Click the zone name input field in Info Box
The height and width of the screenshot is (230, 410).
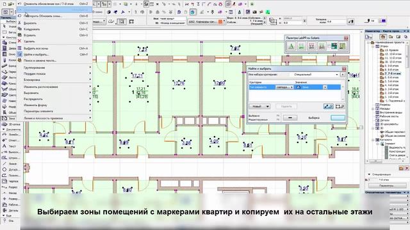[172, 19]
